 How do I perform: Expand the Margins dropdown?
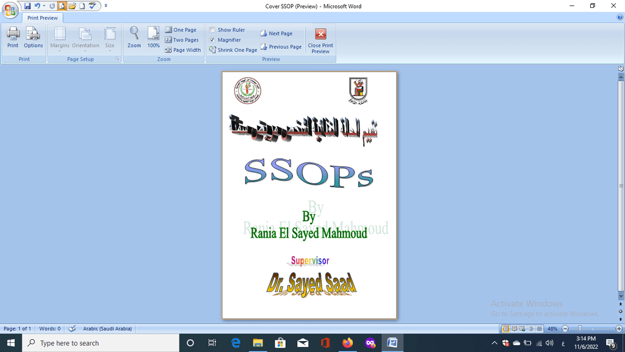(60, 40)
